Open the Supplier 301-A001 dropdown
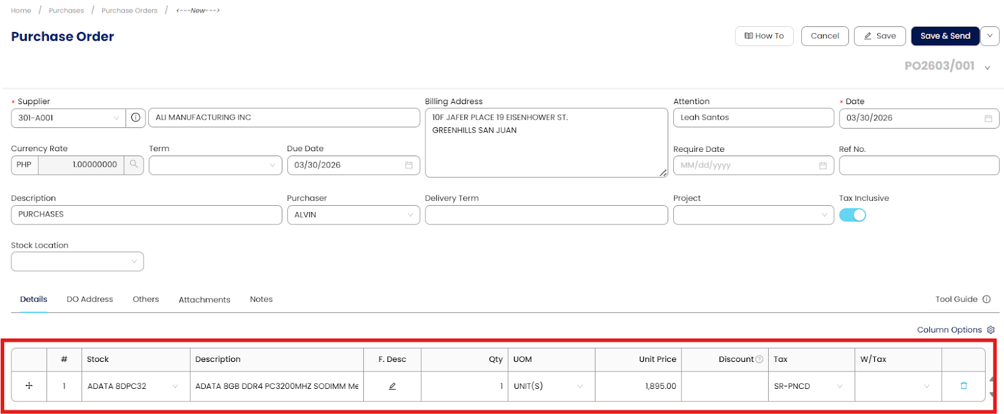Image resolution: width=1004 pixels, height=414 pixels. [68, 118]
